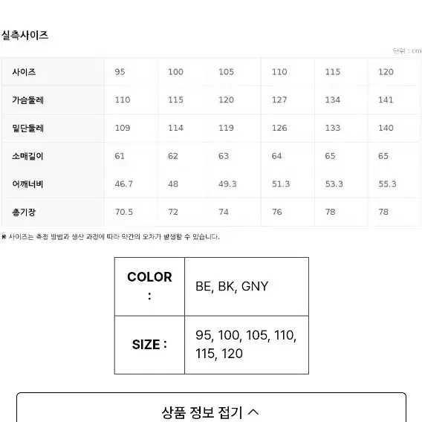Viewport: 422px width, 422px height.
Task: Click chest value 141 for size 120
Action: [386, 100]
